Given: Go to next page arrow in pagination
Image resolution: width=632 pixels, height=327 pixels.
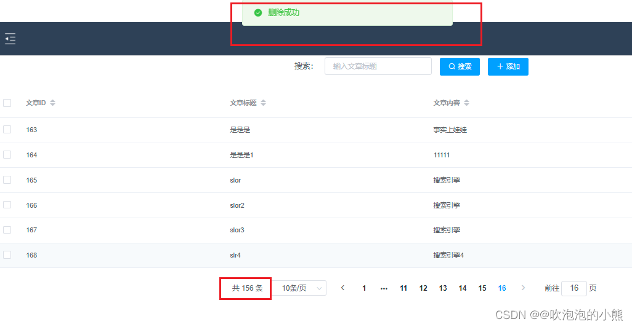Looking at the screenshot, I should click(x=523, y=288).
